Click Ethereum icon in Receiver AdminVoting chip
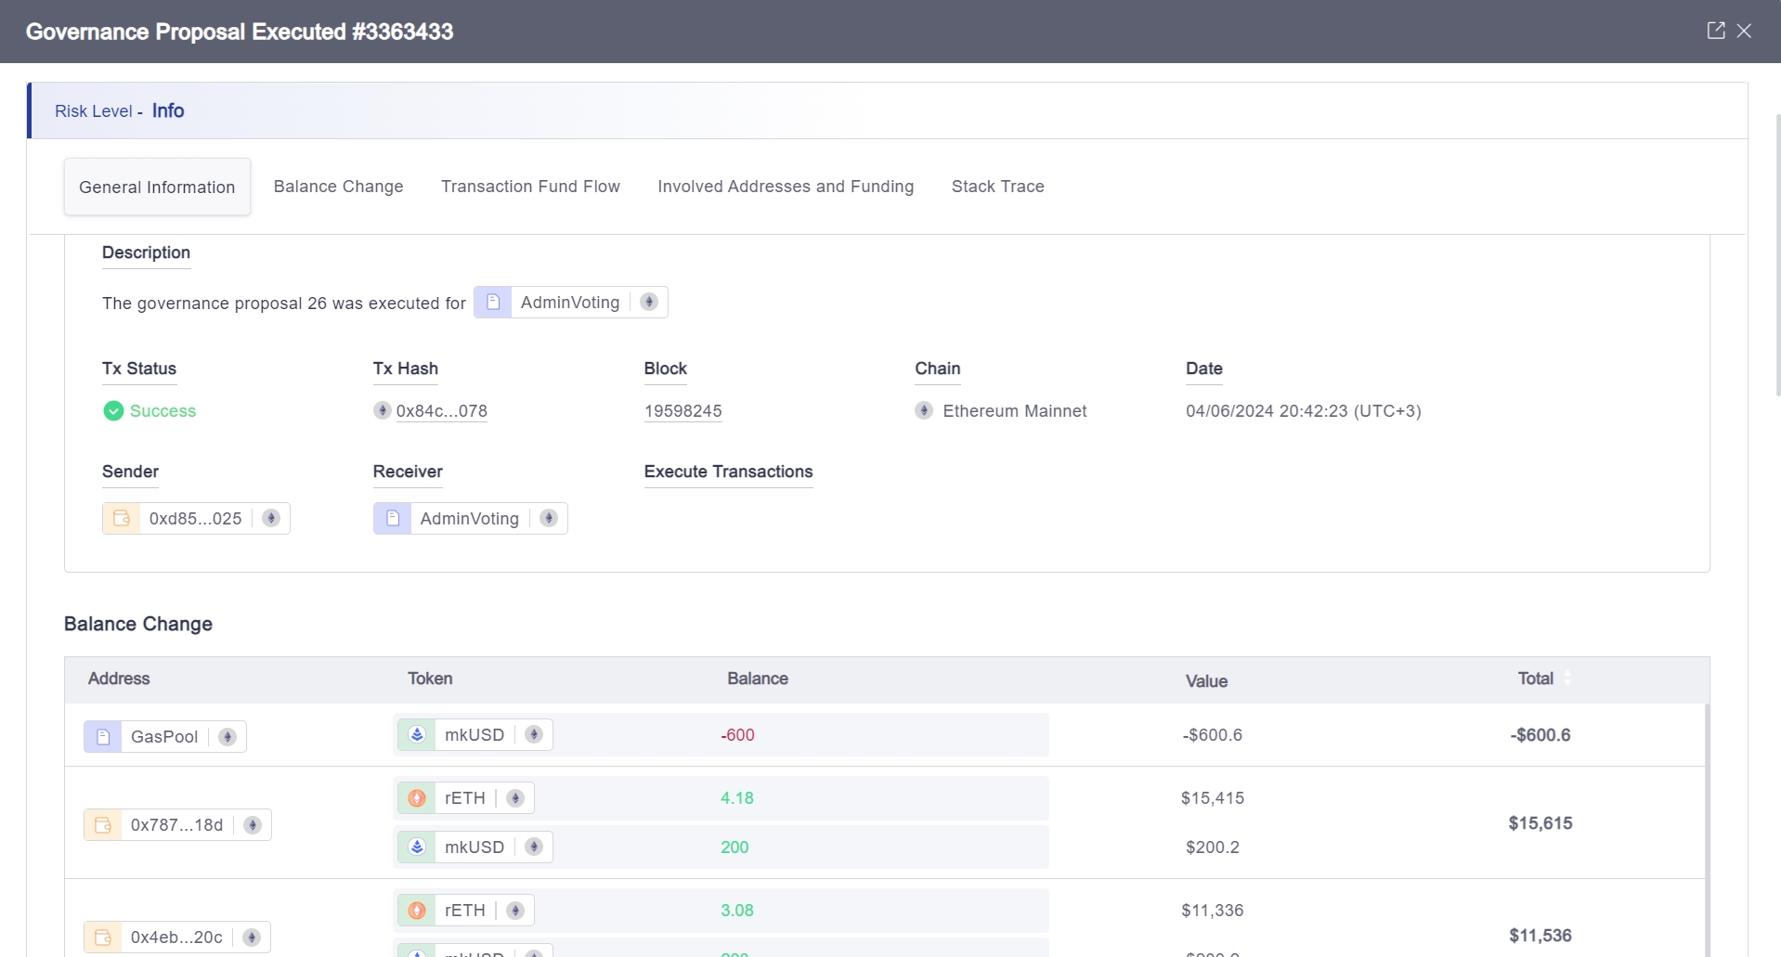The height and width of the screenshot is (957, 1781). (x=549, y=518)
